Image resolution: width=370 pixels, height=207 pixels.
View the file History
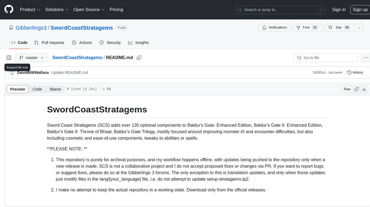pos(355,72)
